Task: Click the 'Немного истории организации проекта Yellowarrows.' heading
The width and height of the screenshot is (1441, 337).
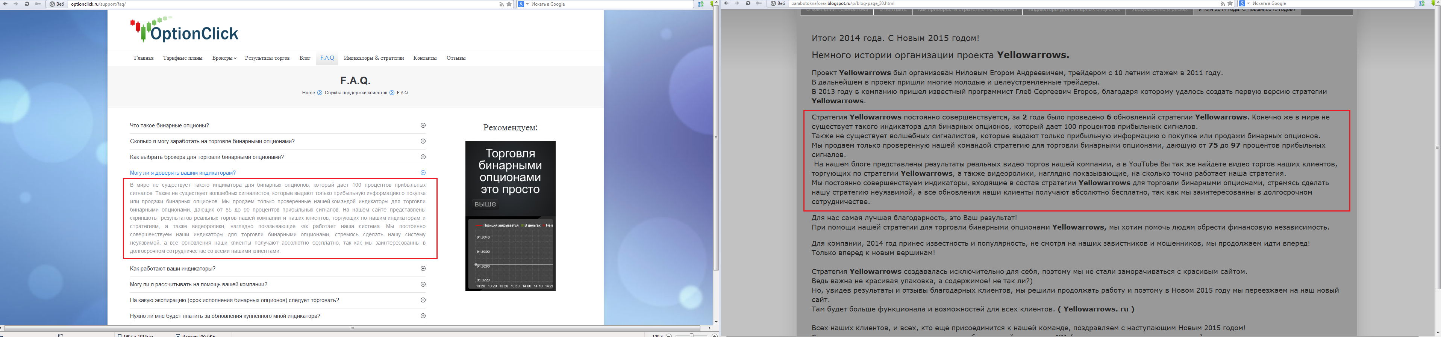Action: (x=940, y=55)
